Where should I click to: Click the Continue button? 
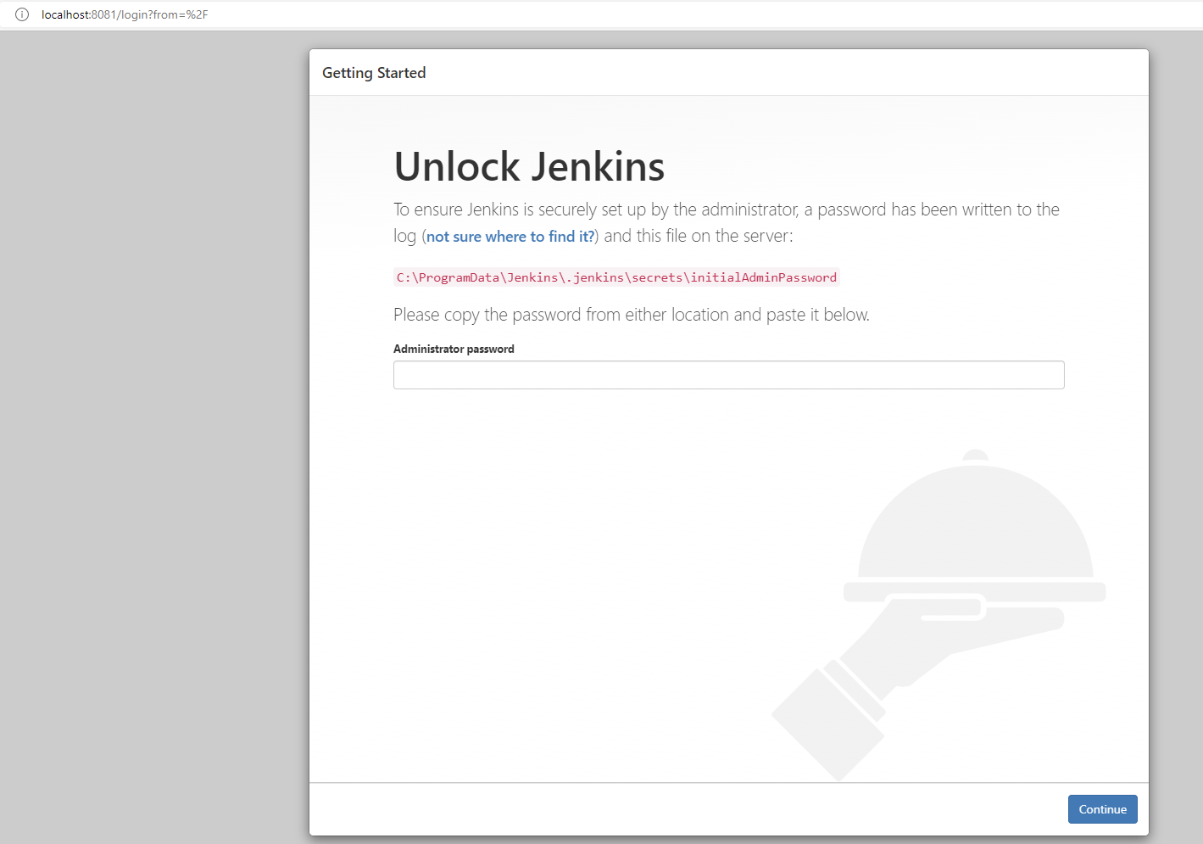[x=1102, y=809]
